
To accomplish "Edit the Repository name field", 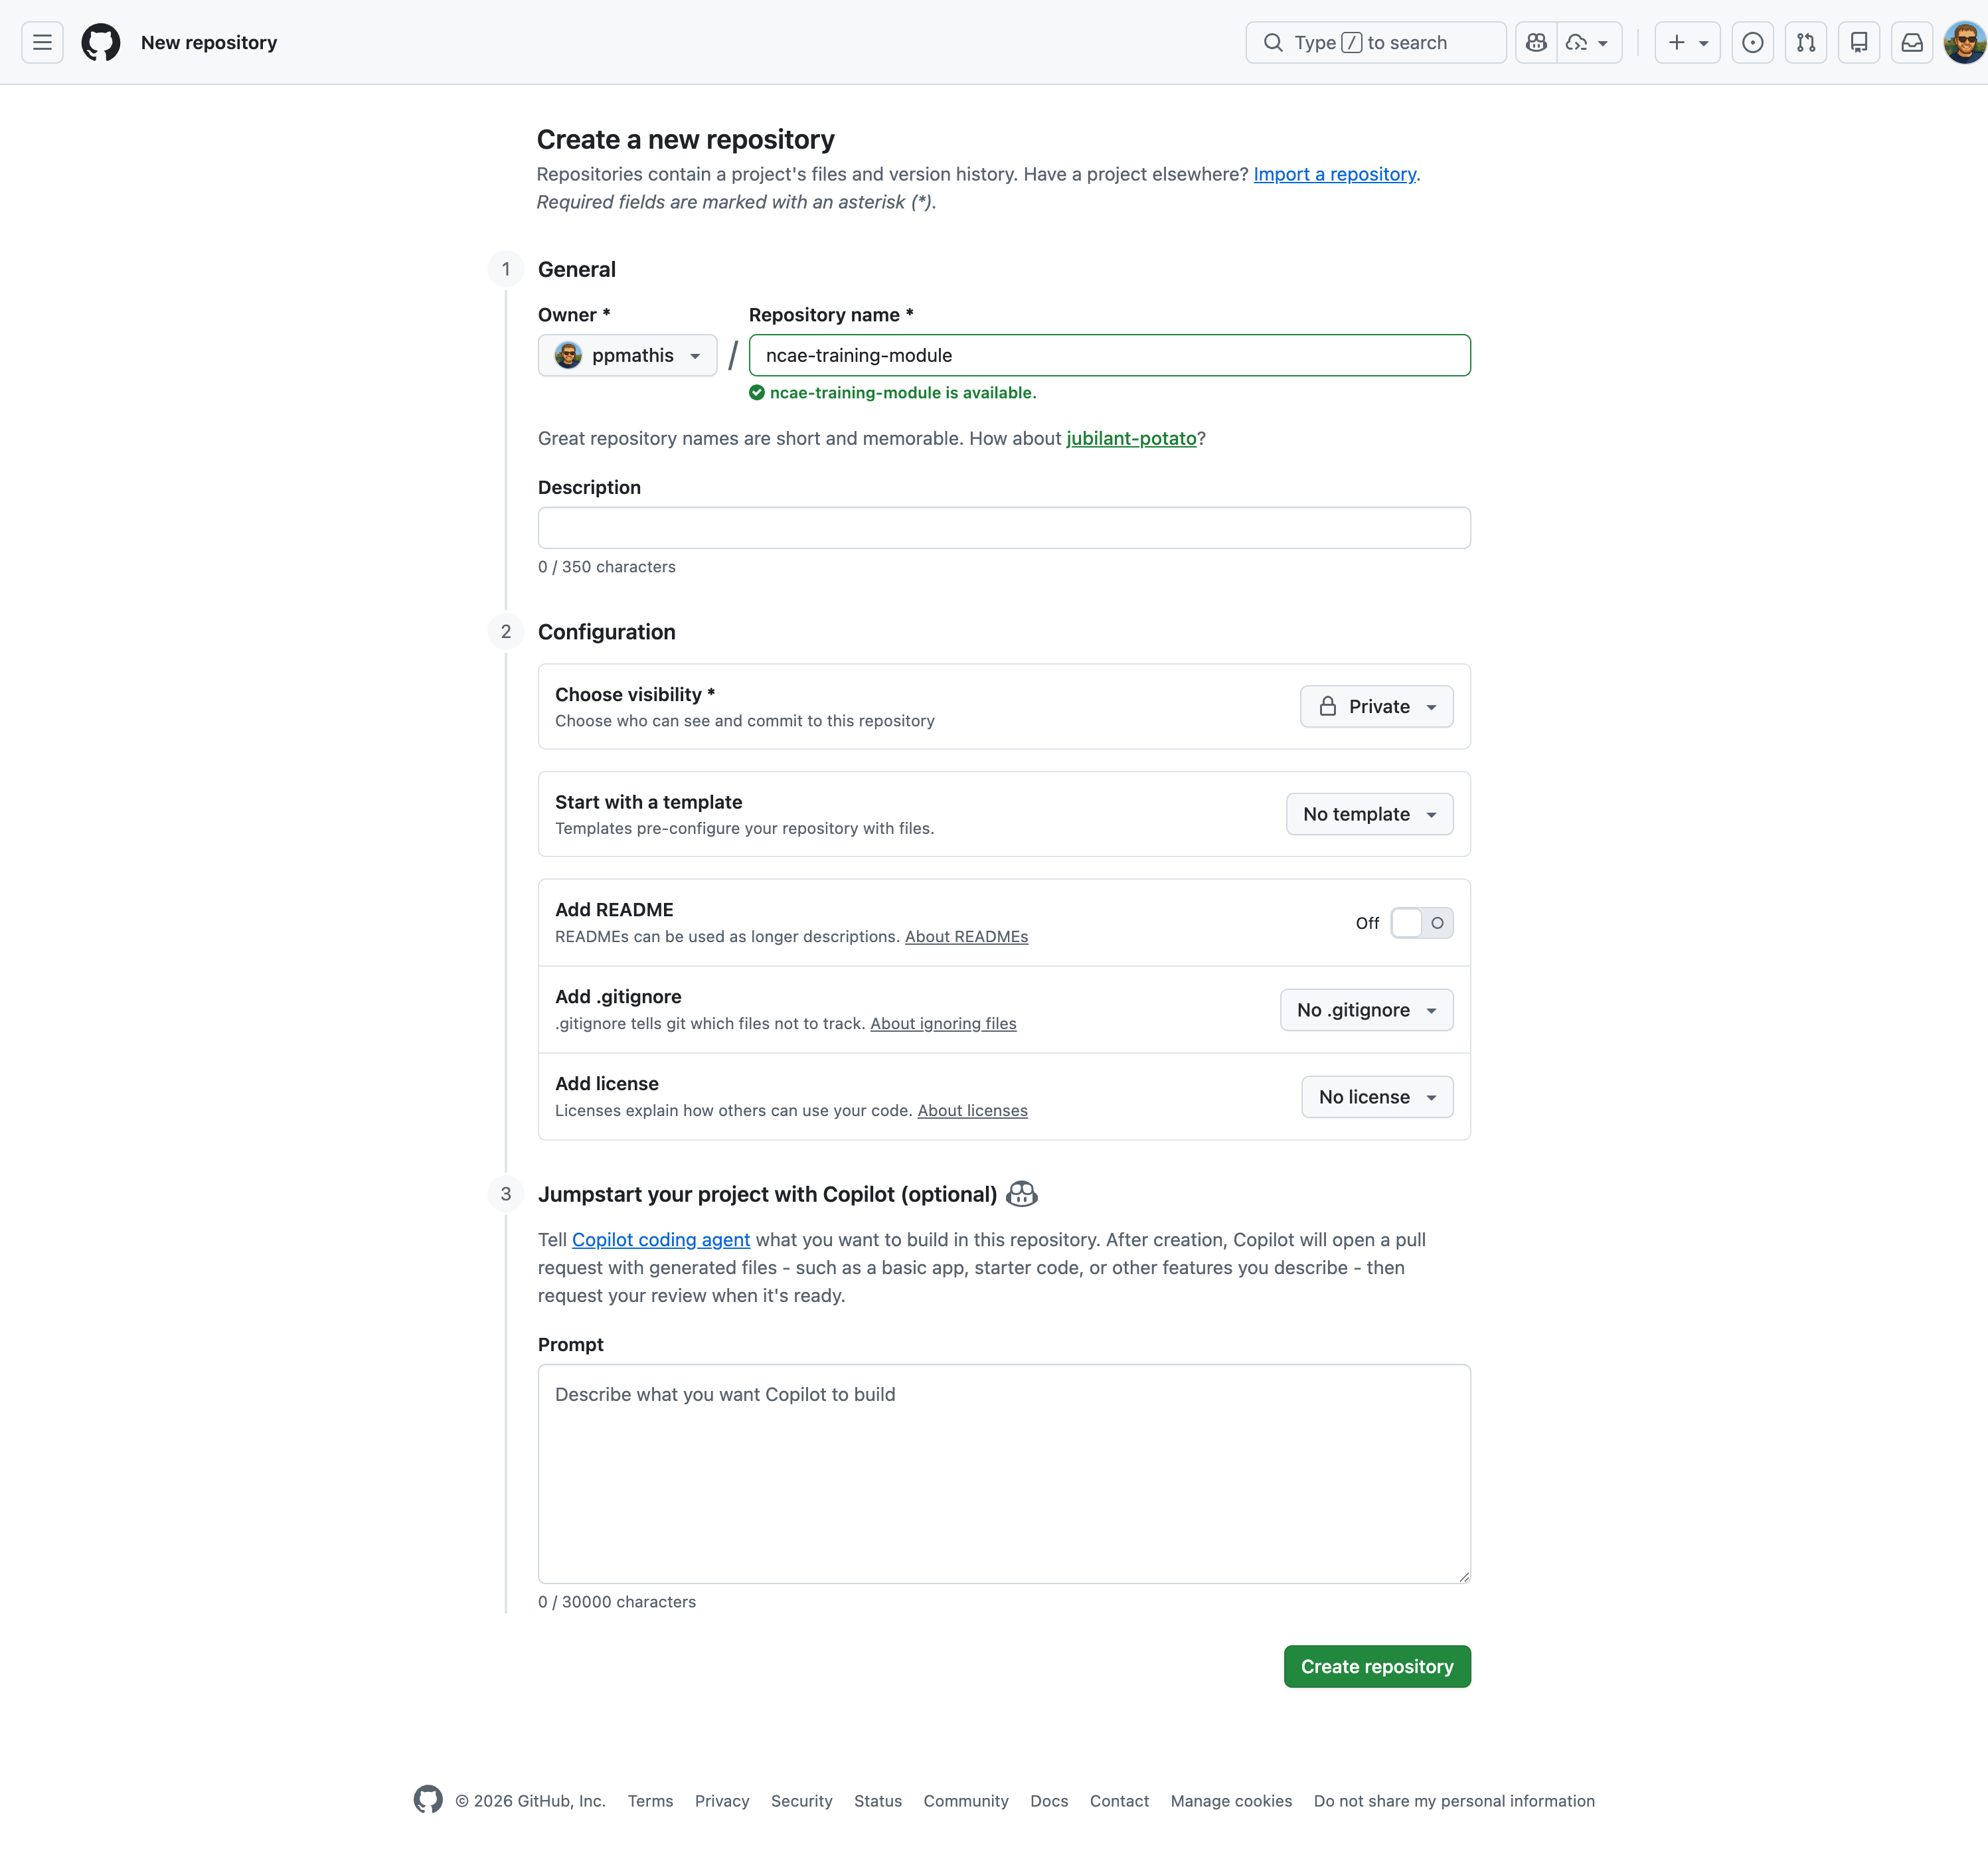I will [1109, 355].
